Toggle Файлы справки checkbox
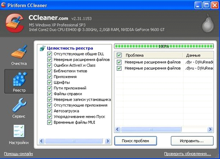 tap(50, 94)
